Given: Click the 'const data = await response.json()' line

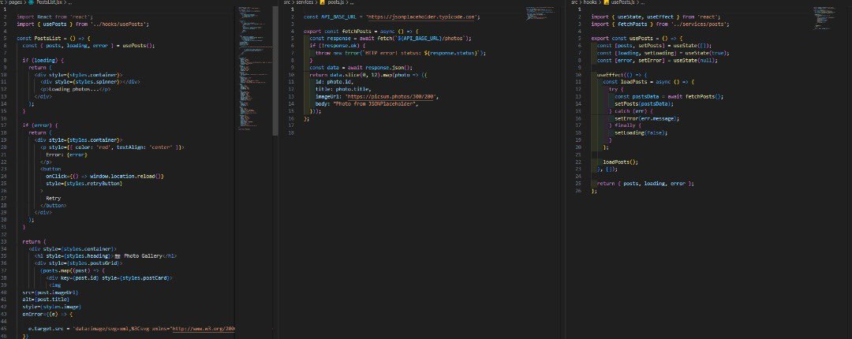Looking at the screenshot, I should tap(361, 67).
